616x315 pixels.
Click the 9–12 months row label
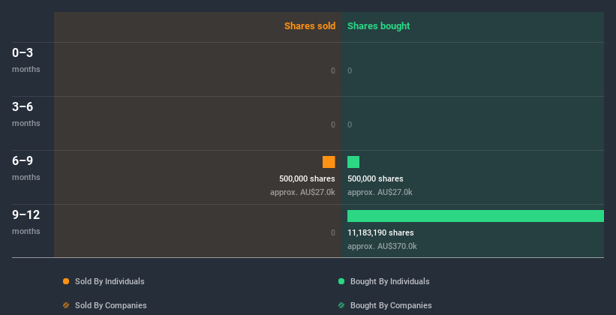coord(26,222)
